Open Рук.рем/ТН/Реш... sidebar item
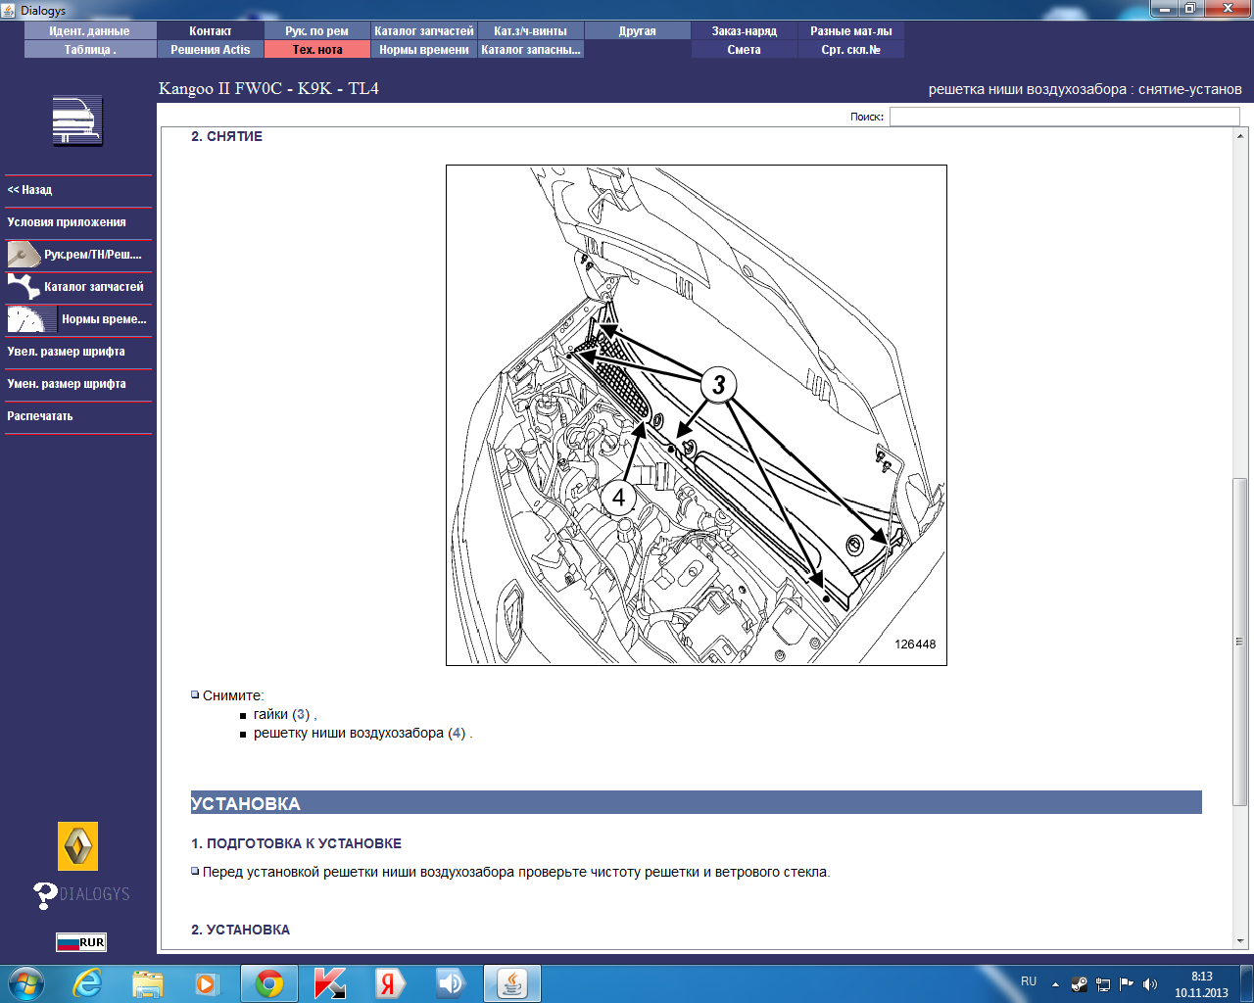 pos(78,255)
